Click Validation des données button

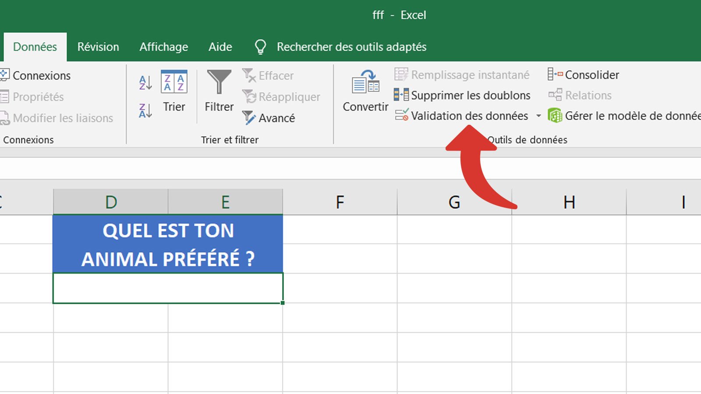pos(462,116)
